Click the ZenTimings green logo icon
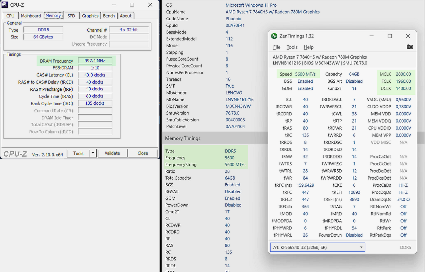425x272 pixels. coord(274,36)
